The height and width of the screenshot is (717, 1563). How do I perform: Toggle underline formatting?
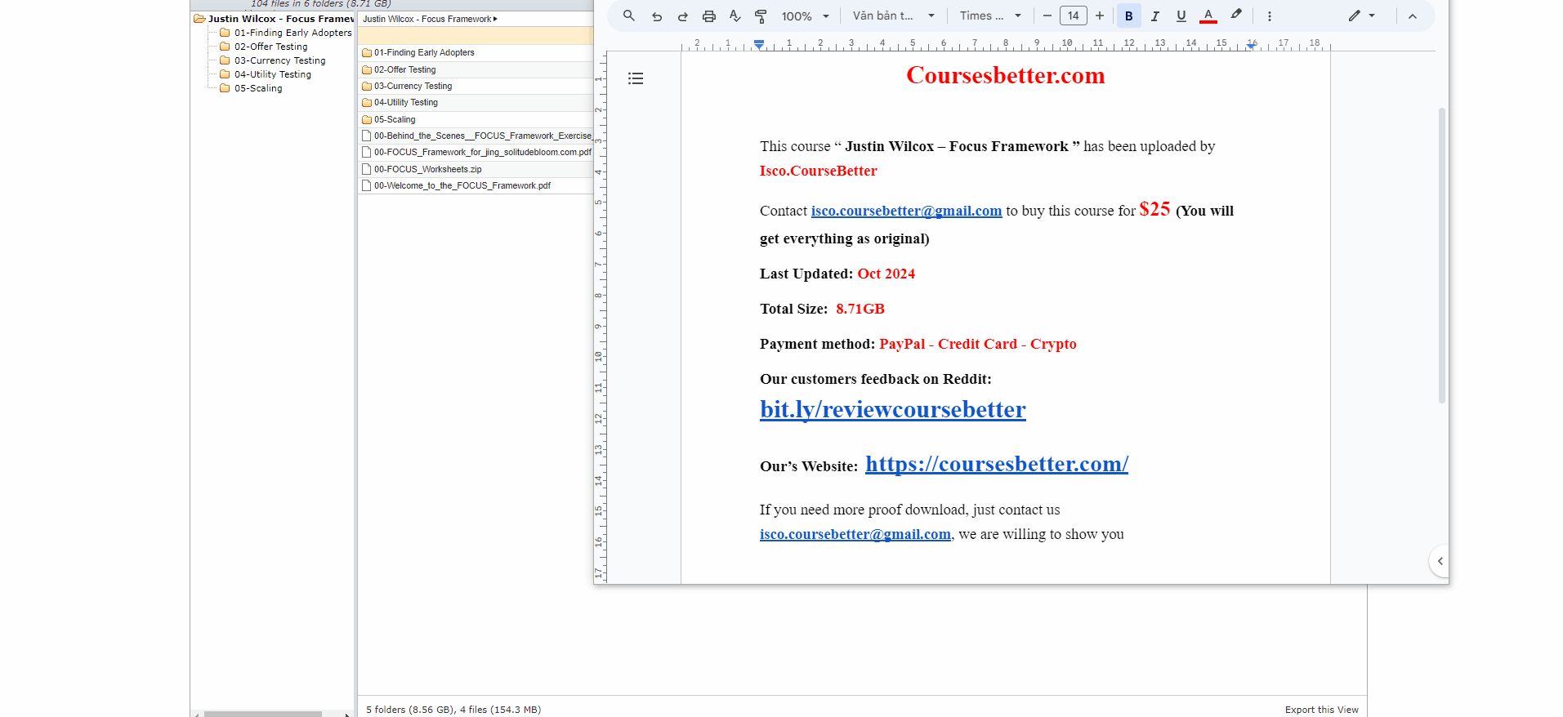1181,16
